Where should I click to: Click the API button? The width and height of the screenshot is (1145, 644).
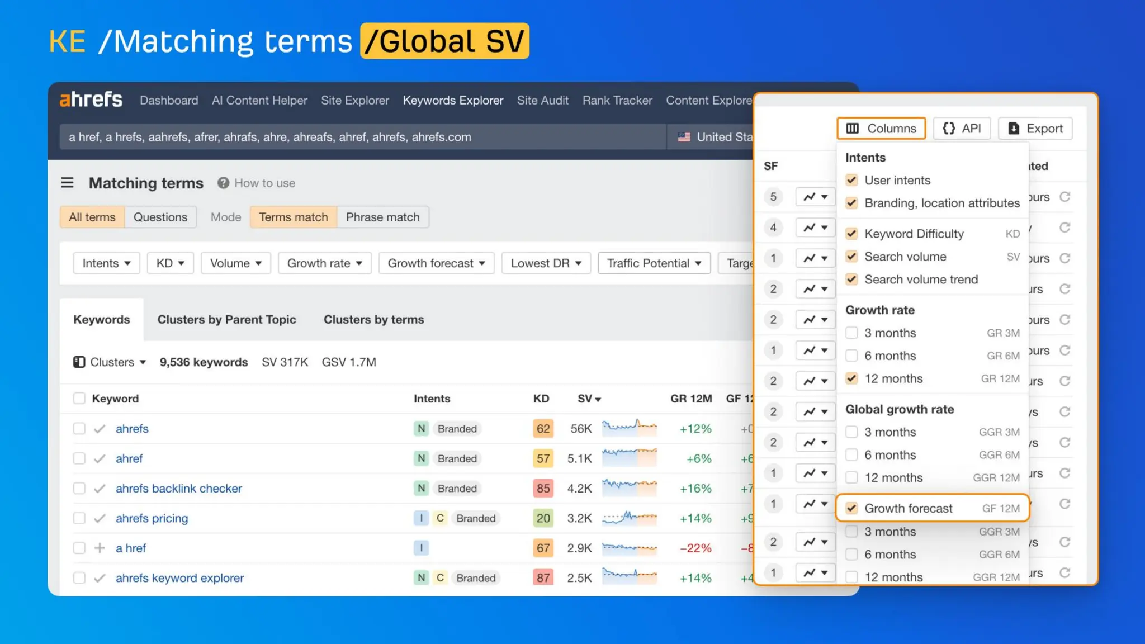click(962, 129)
